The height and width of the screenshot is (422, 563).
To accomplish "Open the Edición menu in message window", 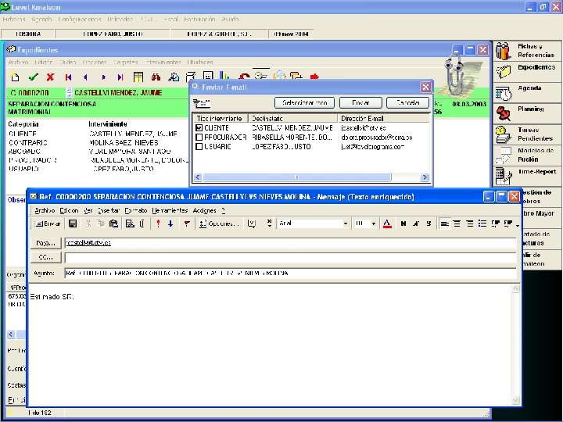I will [x=69, y=211].
